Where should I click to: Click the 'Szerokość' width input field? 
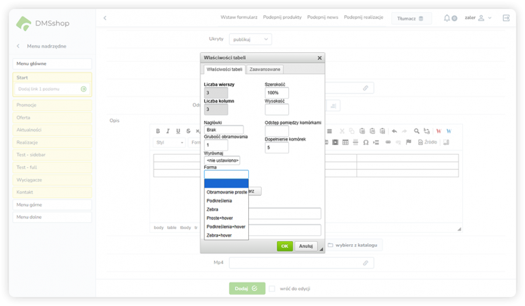276,93
